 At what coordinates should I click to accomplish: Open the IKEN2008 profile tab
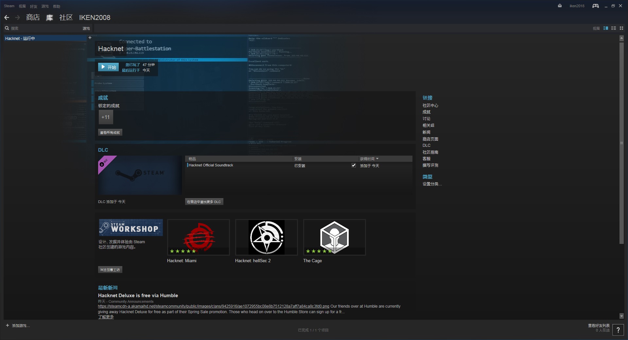click(95, 17)
